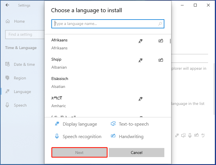Viewport: 216px width, 165px height.
Task: Click the Type a language name field
Action: [x=108, y=24]
